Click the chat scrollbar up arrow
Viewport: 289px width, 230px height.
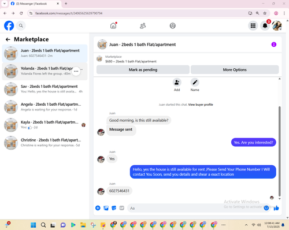pos(280,79)
